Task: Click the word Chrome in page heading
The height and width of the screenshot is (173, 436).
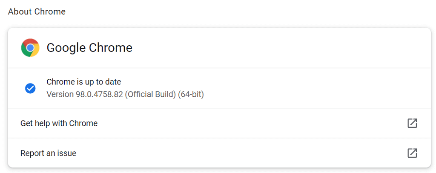Action: pyautogui.click(x=50, y=12)
